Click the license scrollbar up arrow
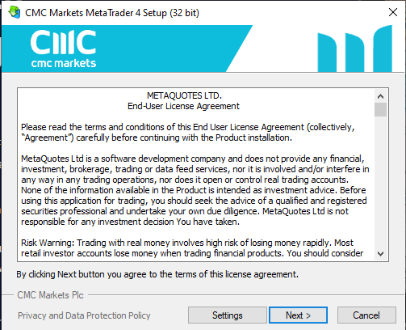Image resolution: width=406 pixels, height=330 pixels. pos(380,96)
